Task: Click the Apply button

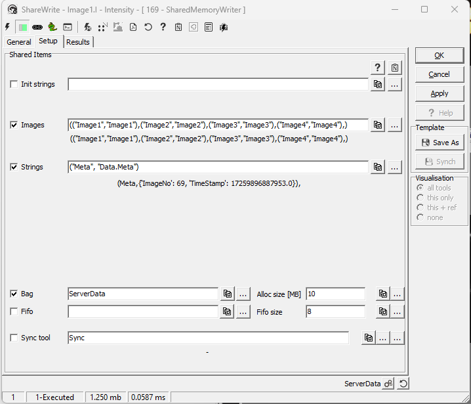Action: tap(440, 93)
